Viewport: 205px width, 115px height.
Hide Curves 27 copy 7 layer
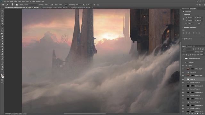coord(183,83)
